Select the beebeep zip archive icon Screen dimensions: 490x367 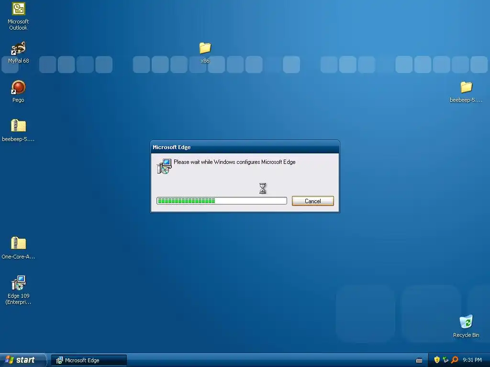click(x=18, y=130)
